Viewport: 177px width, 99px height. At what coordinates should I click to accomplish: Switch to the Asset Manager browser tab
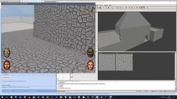(x=10, y=2)
